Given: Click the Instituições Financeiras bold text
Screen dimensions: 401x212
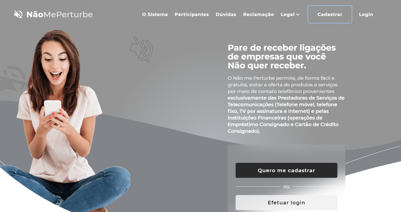Looking at the screenshot, I should (257, 118).
